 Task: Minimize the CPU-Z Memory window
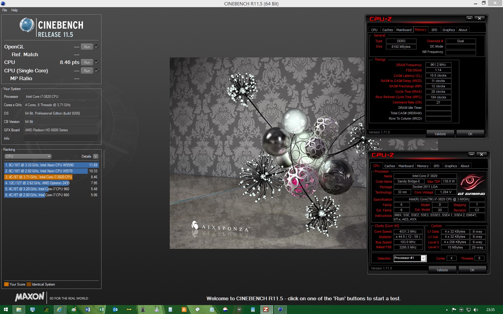click(469, 18)
